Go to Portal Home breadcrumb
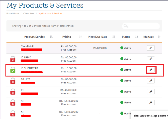 tap(13, 13)
